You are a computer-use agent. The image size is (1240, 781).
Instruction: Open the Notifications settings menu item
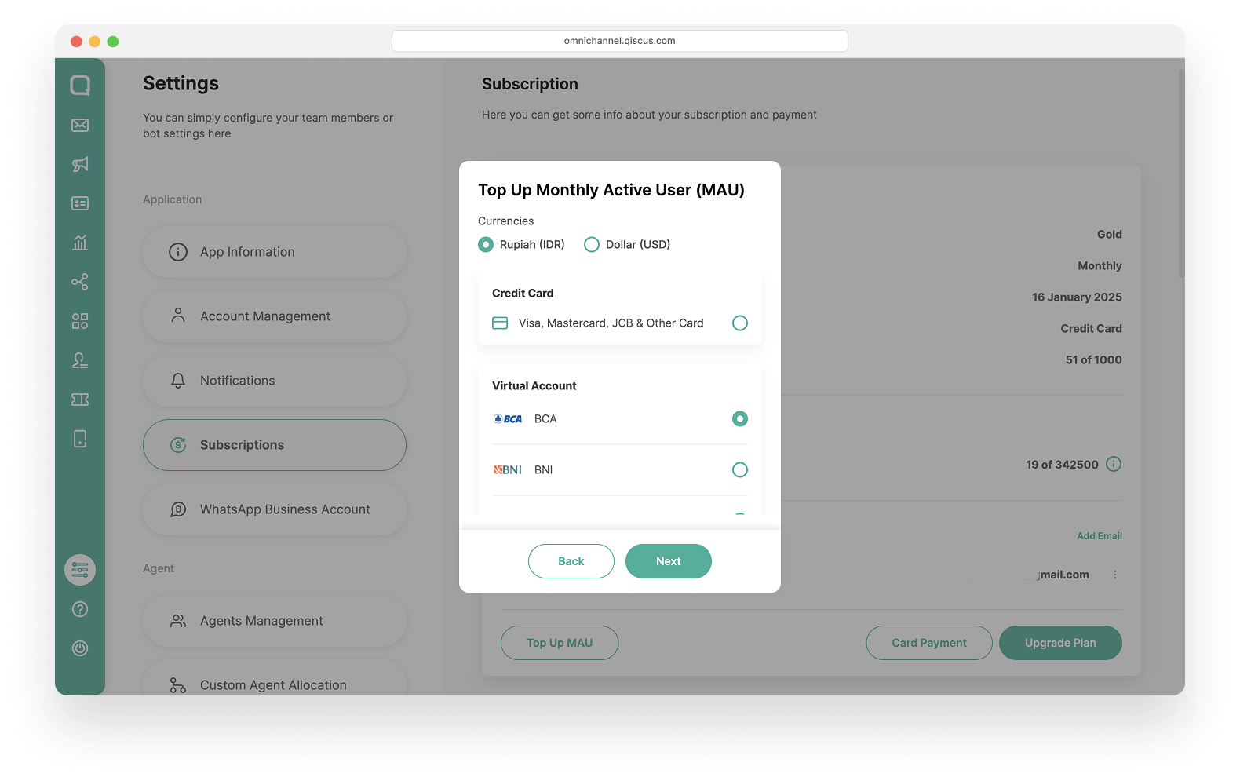click(275, 381)
